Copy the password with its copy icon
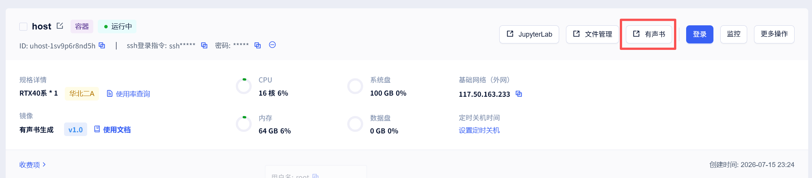Screen dimensions: 812x178 [258, 45]
